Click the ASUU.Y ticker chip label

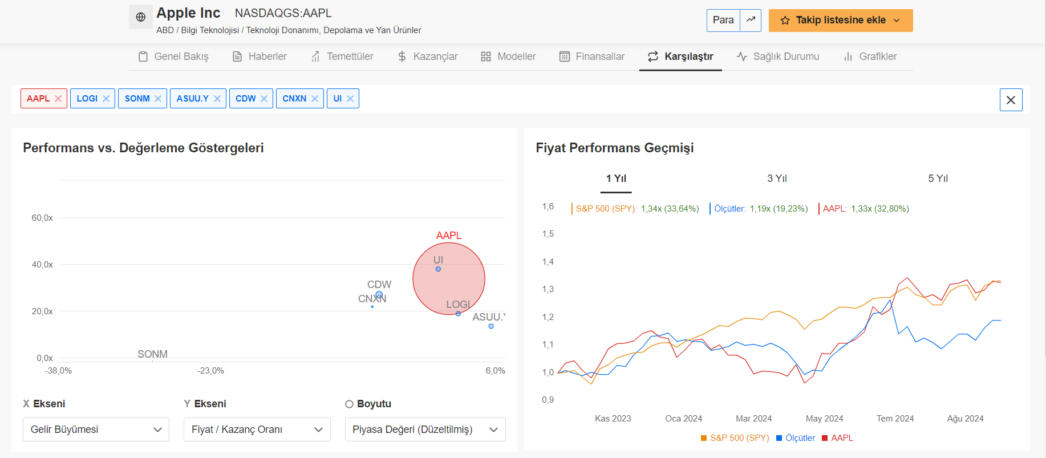point(193,99)
